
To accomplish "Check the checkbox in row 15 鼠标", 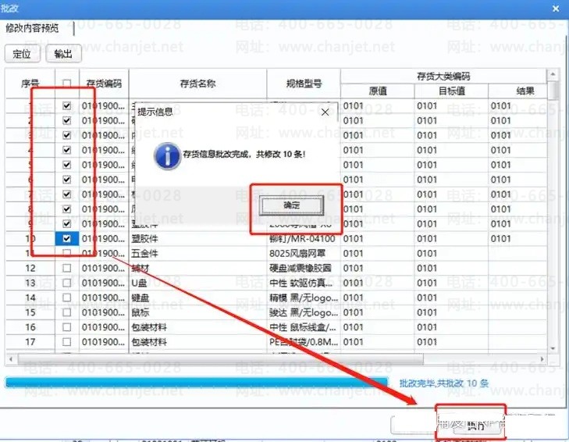I will (x=67, y=312).
